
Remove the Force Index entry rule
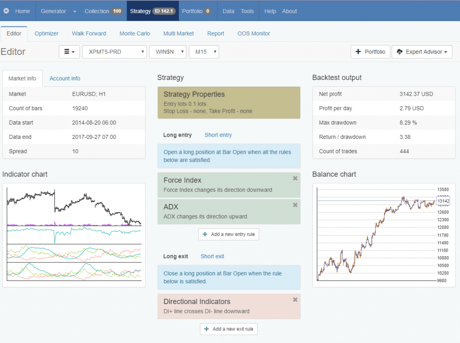pos(295,178)
